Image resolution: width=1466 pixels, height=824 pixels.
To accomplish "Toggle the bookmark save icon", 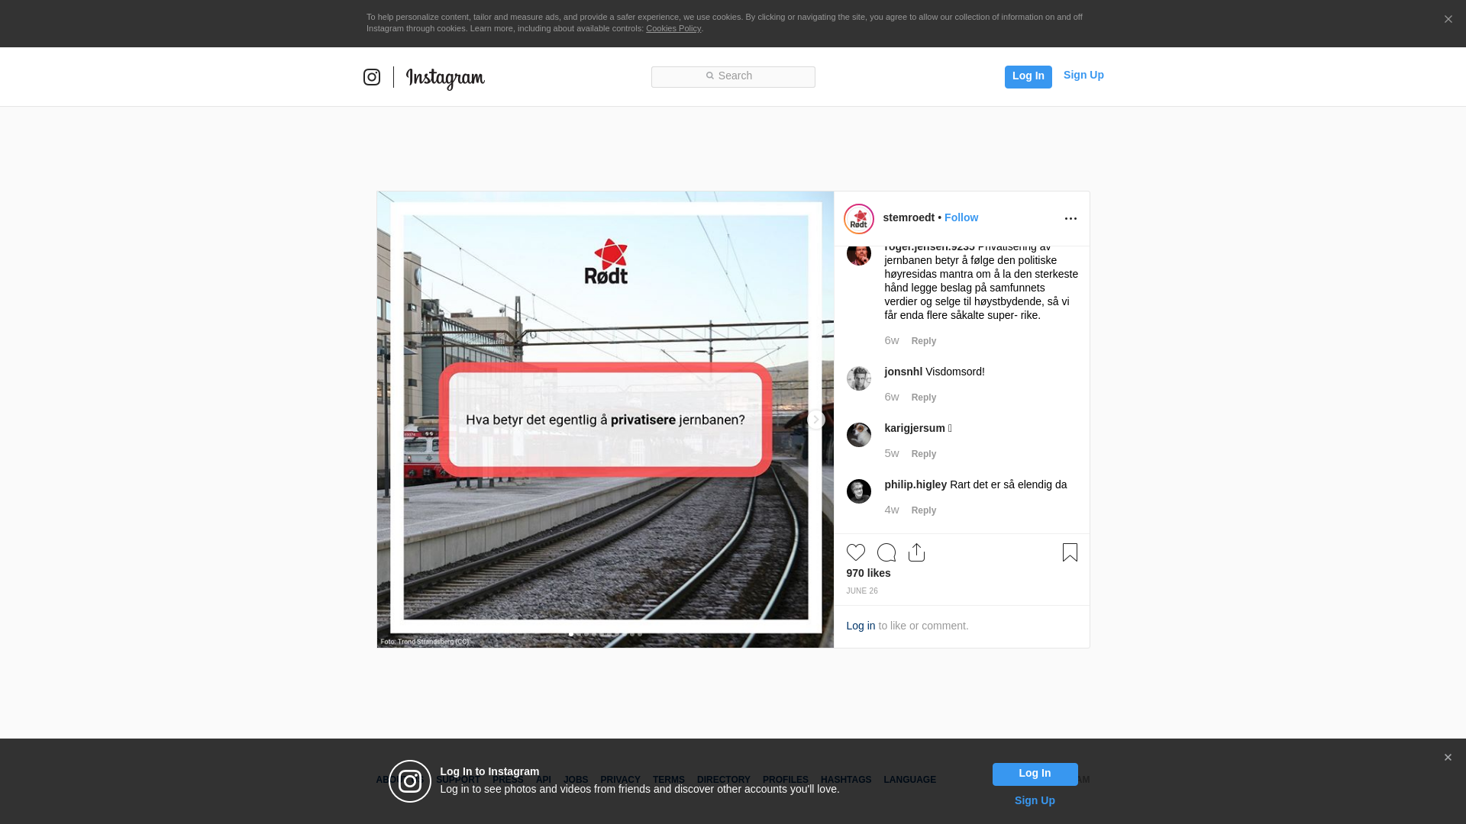I will click(x=1070, y=552).
